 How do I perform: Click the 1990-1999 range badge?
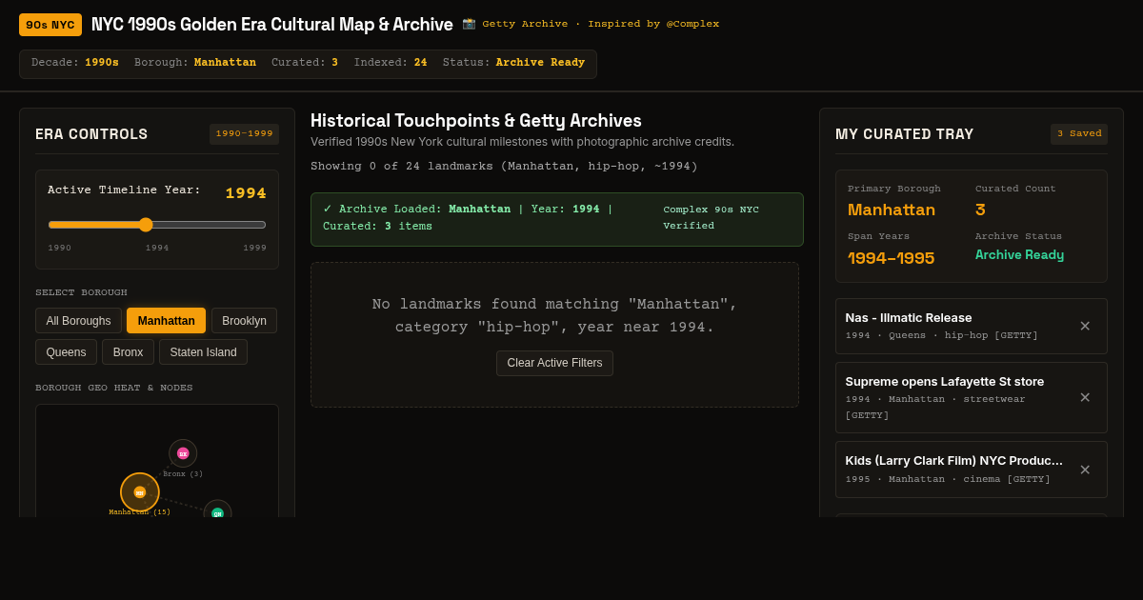click(244, 134)
